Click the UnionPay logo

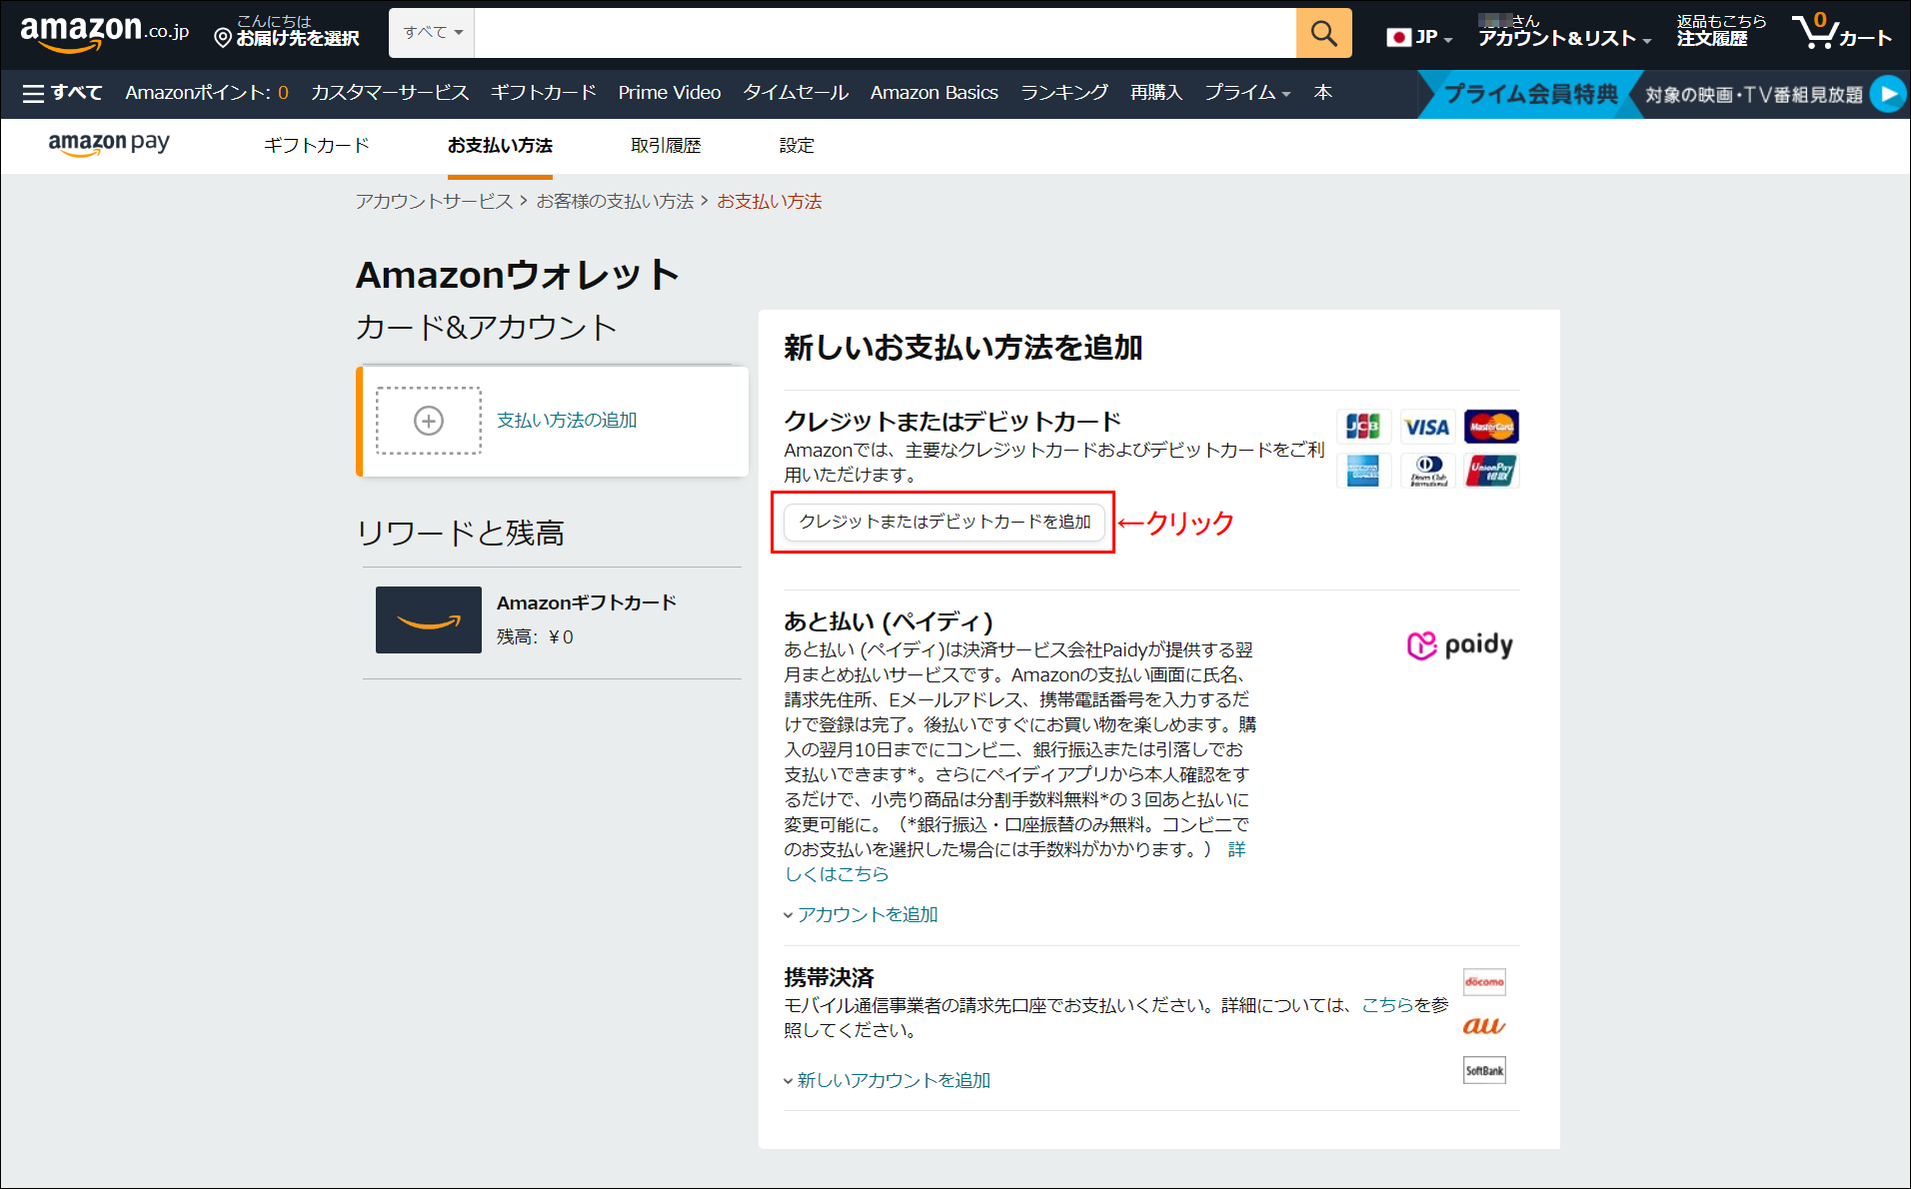point(1491,471)
